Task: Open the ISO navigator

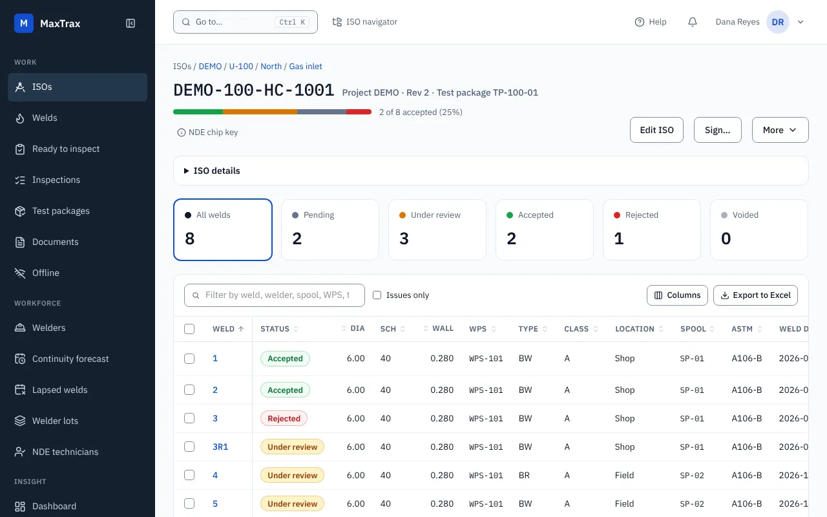Action: [x=365, y=22]
